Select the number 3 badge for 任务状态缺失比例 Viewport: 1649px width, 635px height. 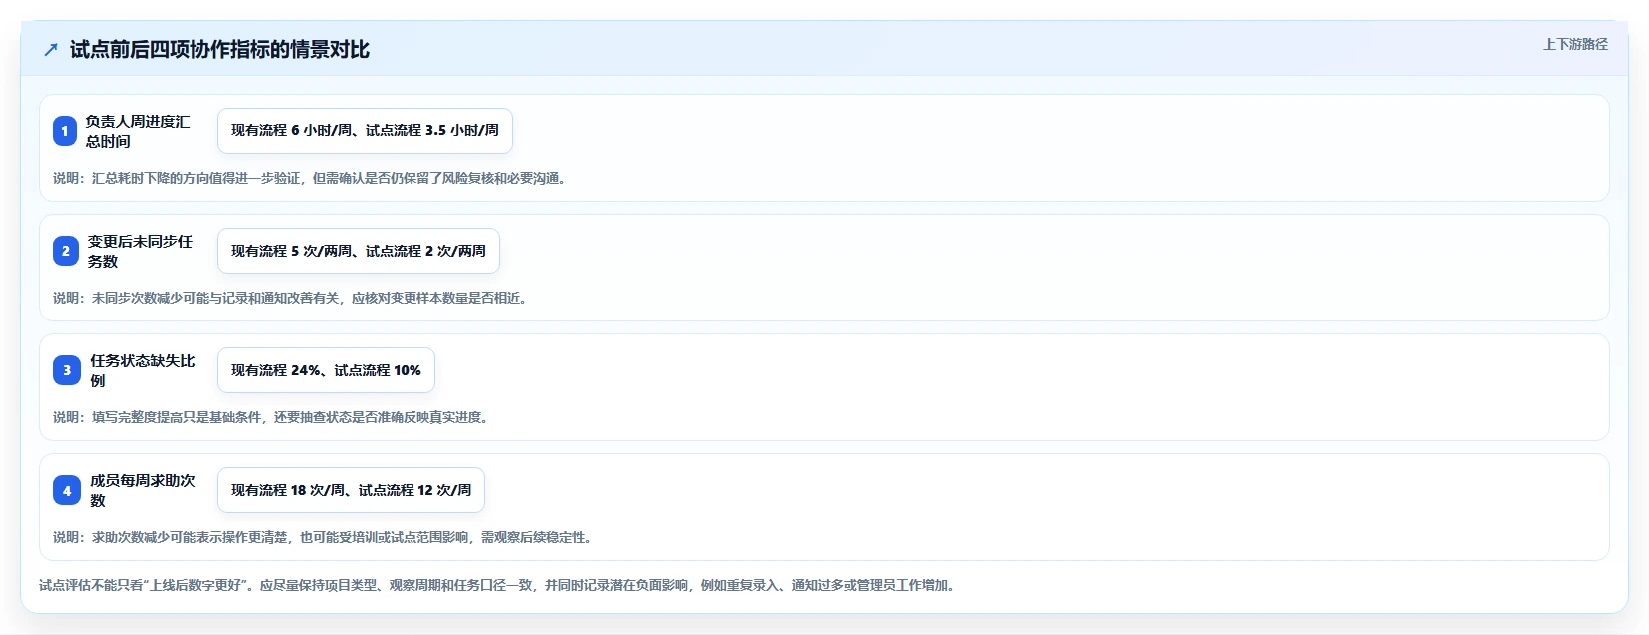click(67, 370)
